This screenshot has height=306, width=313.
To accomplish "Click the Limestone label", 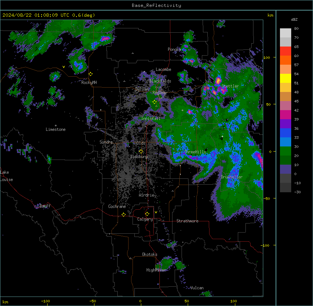I will (x=56, y=129).
